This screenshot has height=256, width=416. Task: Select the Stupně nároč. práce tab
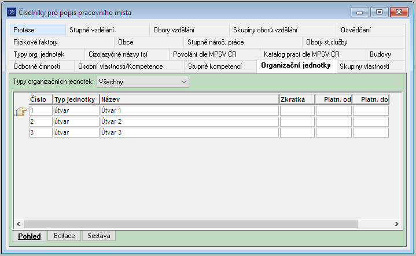243,42
